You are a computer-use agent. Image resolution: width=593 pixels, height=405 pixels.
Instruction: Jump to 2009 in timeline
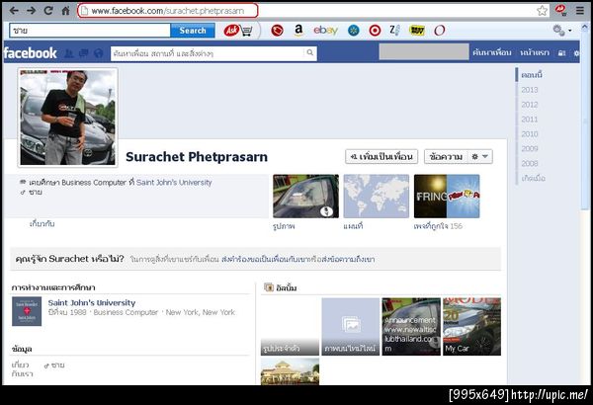pos(530,148)
